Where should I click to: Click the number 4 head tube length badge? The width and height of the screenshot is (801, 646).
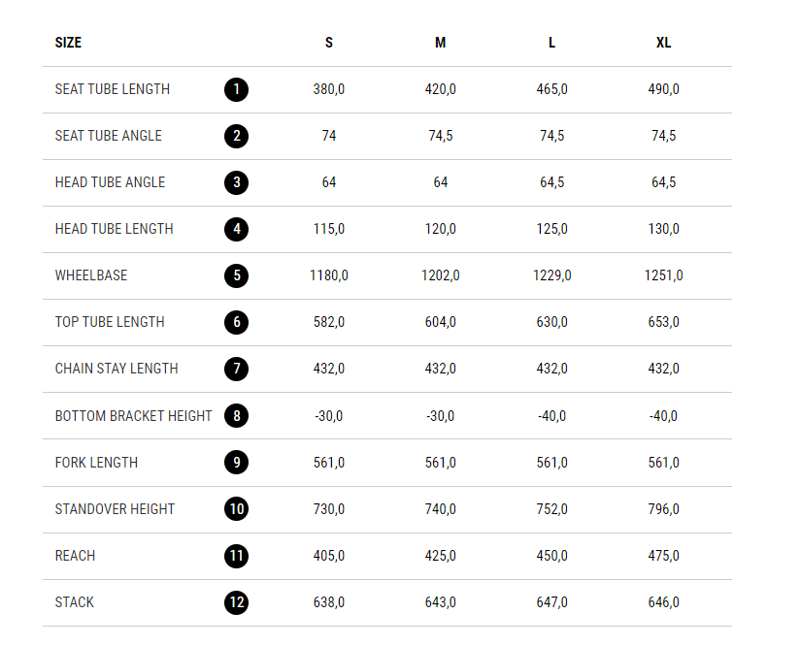point(236,230)
